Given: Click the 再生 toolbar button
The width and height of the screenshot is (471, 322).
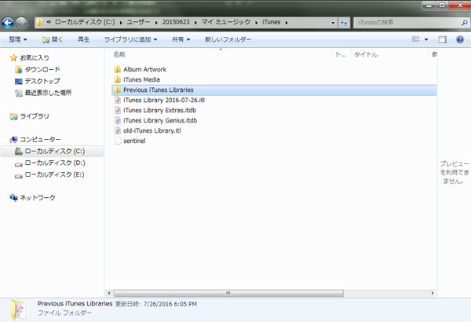Looking at the screenshot, I should (83, 39).
